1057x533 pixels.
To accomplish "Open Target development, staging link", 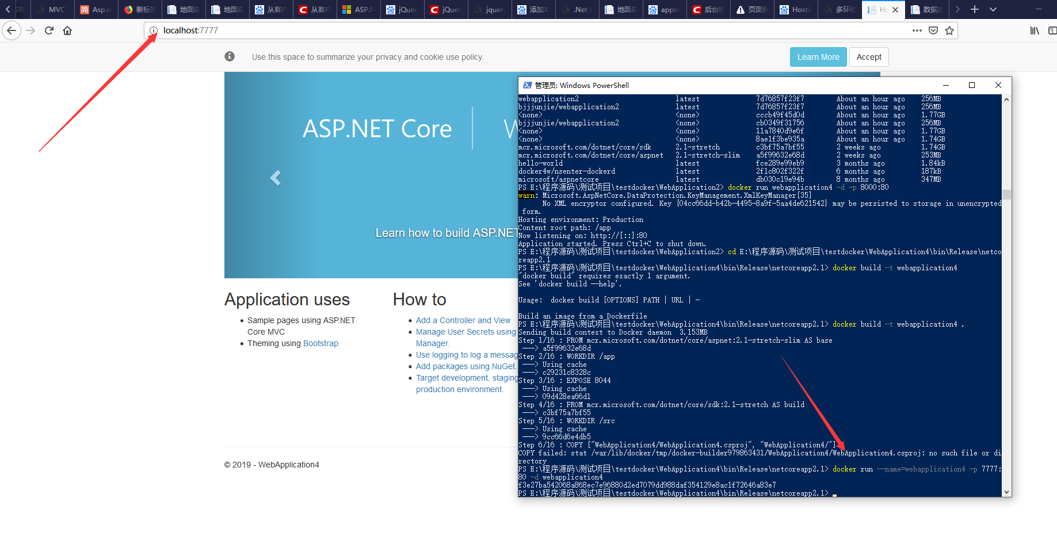I will (467, 378).
